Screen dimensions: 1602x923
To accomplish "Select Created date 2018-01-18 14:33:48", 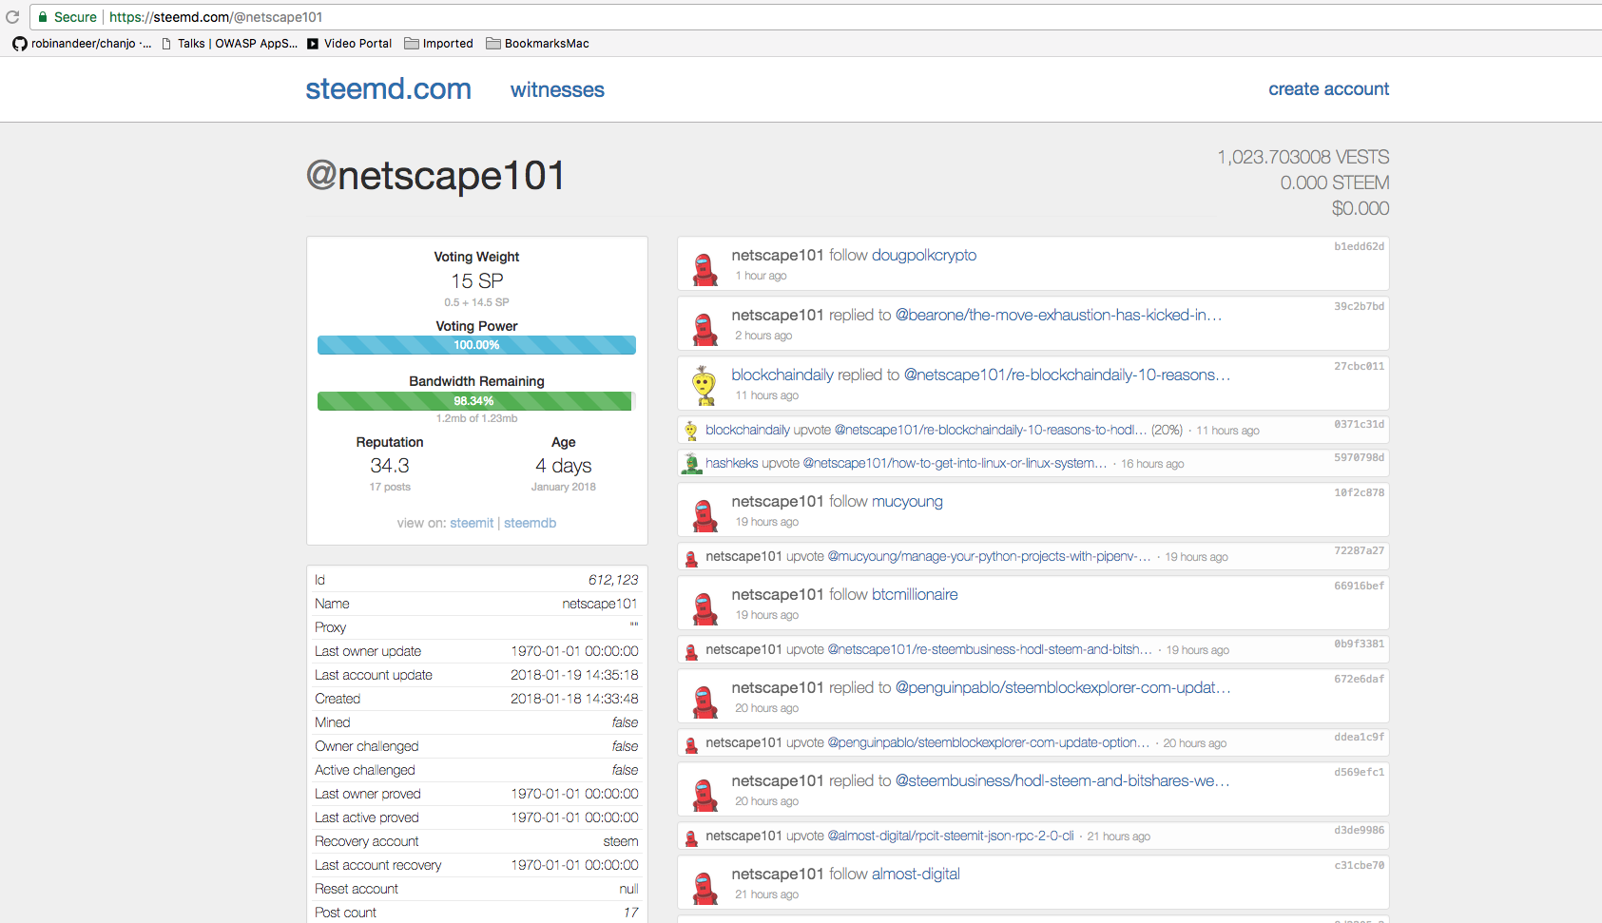I will coord(574,699).
